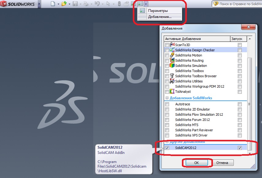262x178 pixels.
Task: Click the SolidWorks Design Checker icon
Action: click(172, 50)
